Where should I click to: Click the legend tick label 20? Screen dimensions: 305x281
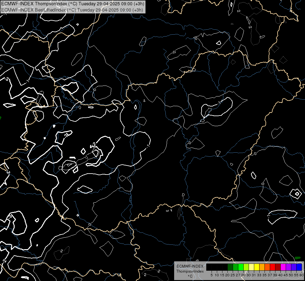click(227, 275)
